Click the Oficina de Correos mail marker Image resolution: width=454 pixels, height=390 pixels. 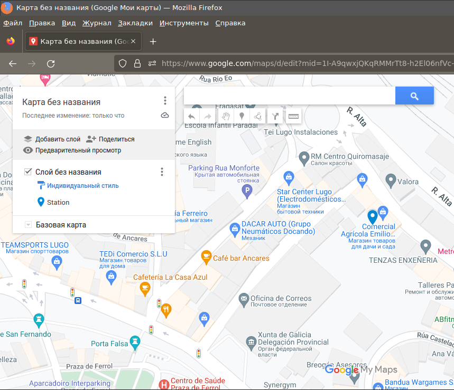tap(244, 300)
